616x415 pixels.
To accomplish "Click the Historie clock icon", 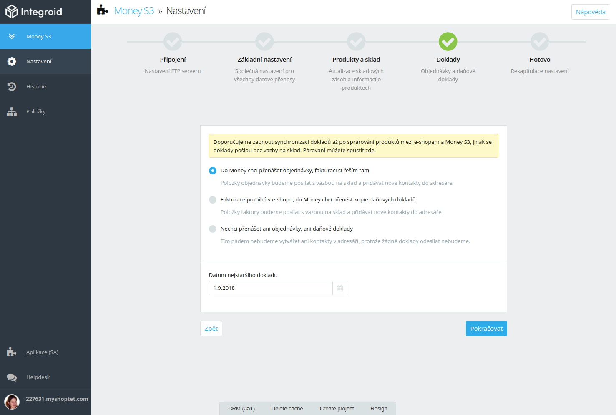I will 12,86.
